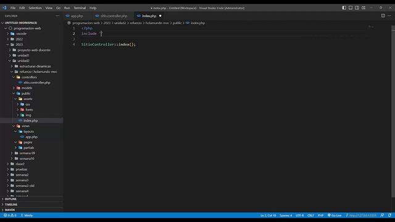Screen dimensions: 395x222
Task: Click breadcrumb index.php file icon
Action: click(188, 23)
